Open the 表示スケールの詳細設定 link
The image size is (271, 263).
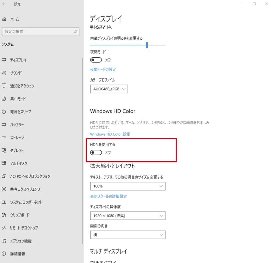(109, 196)
